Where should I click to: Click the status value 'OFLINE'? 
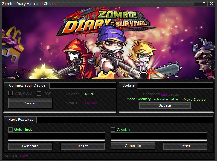pos(92,103)
